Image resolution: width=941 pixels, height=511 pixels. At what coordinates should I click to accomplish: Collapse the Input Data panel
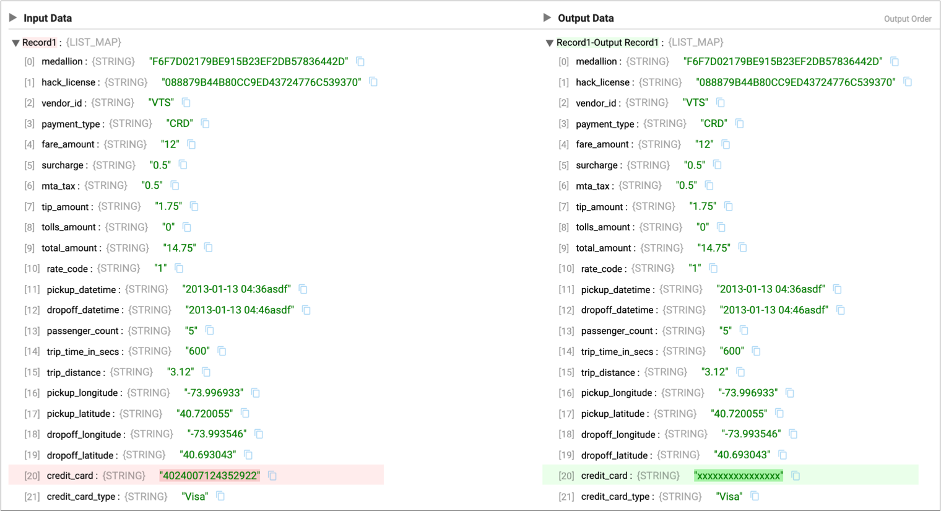tap(13, 18)
